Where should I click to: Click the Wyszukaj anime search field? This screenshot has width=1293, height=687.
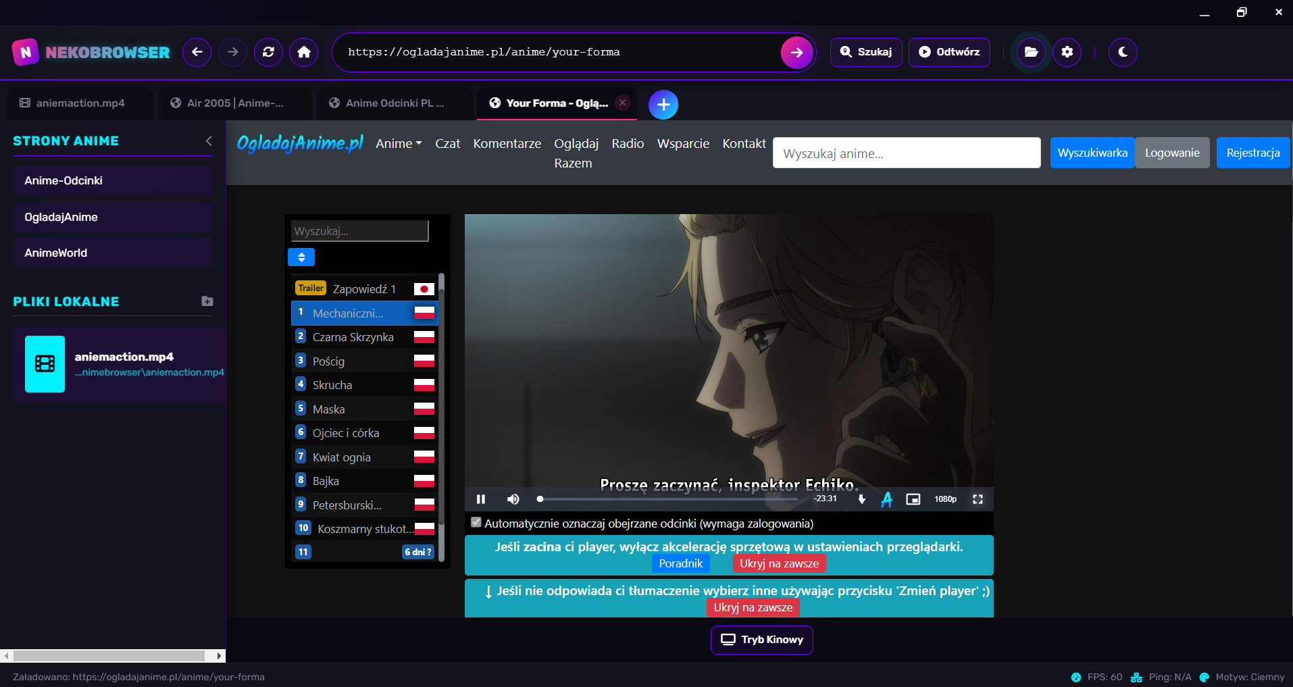click(907, 153)
